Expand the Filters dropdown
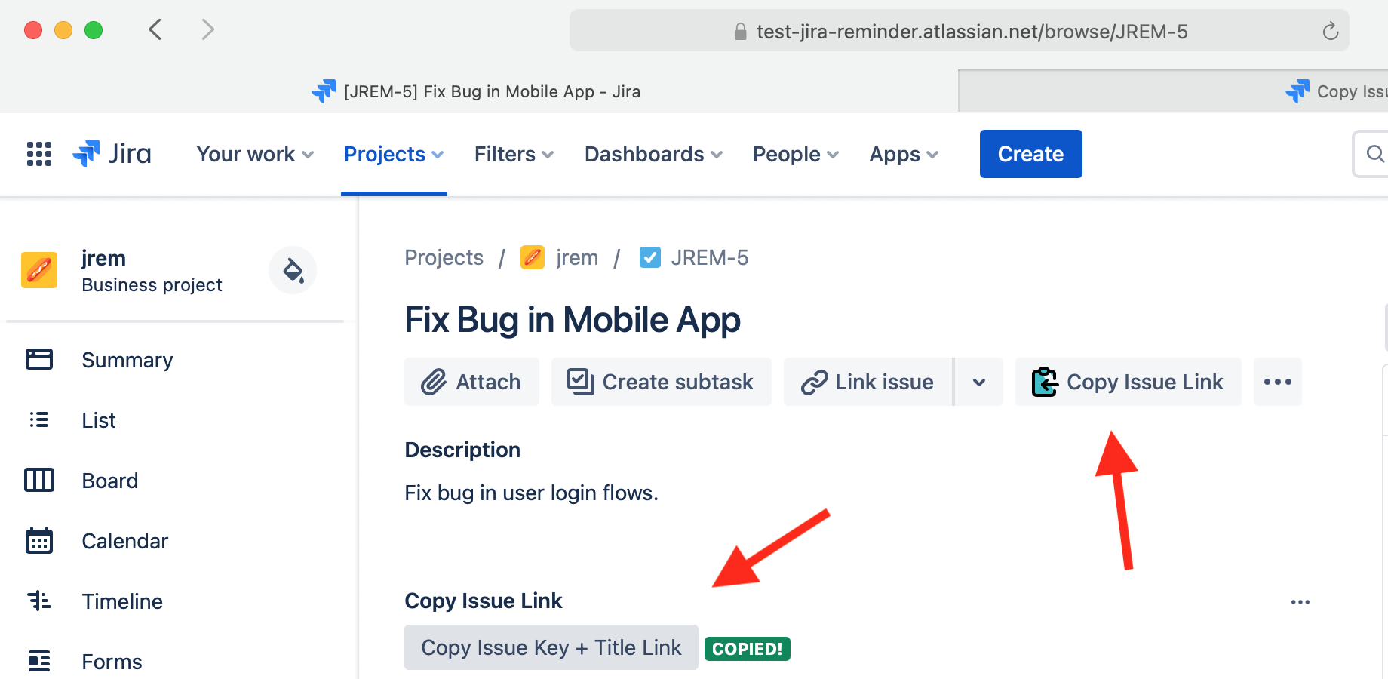The width and height of the screenshot is (1388, 679). (514, 154)
